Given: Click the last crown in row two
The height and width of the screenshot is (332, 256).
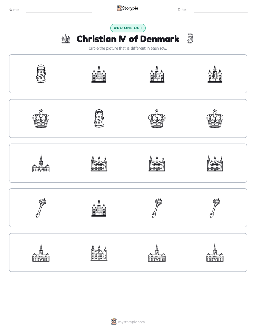Looking at the screenshot, I should coord(215,118).
